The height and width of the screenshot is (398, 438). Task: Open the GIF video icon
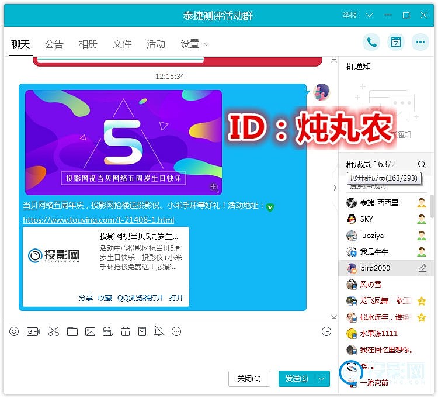point(33,331)
